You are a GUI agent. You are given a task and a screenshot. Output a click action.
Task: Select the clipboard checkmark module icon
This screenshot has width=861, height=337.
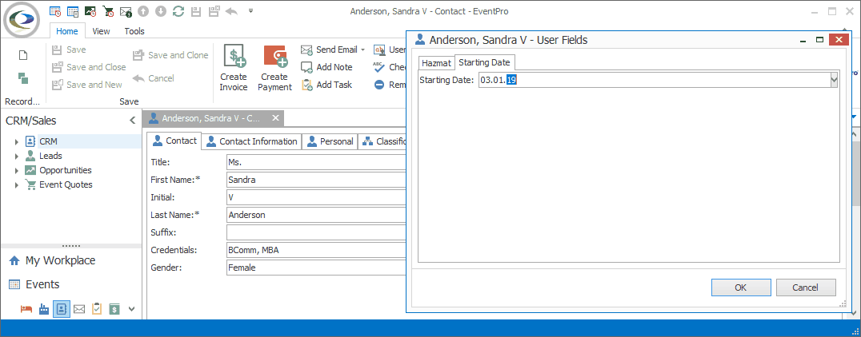coord(97,309)
